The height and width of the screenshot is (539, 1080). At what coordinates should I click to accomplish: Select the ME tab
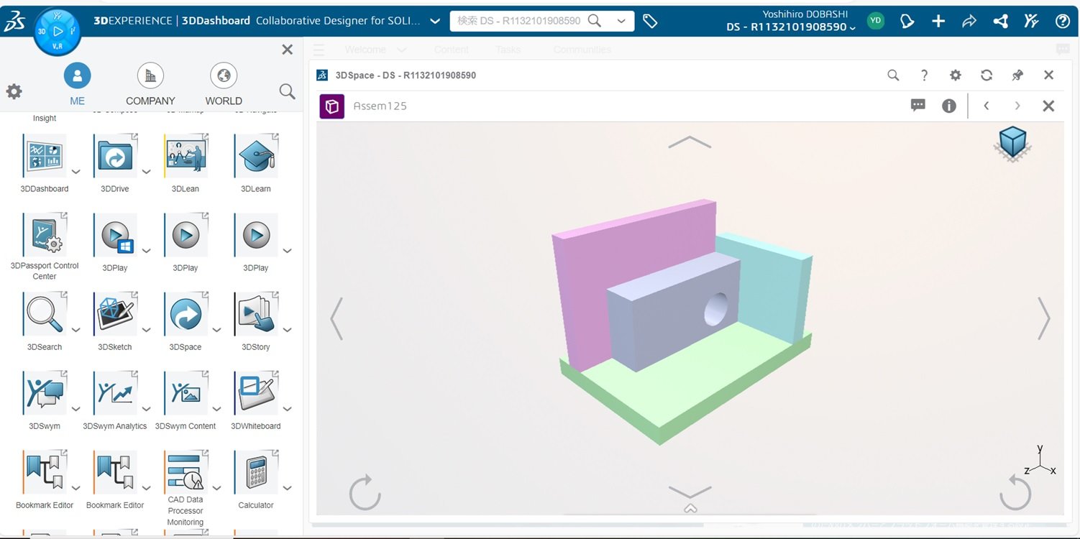click(78, 84)
